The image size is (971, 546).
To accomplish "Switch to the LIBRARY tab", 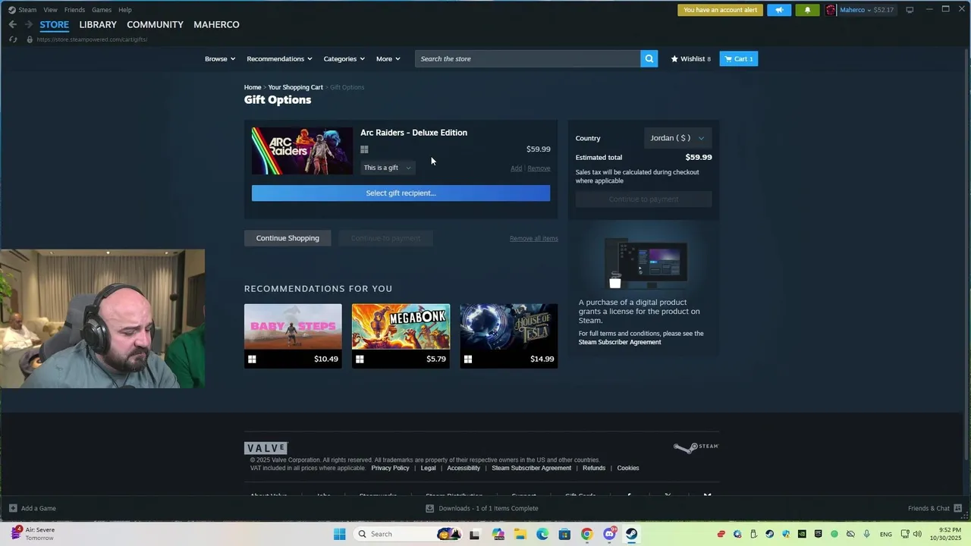I will coord(98,24).
